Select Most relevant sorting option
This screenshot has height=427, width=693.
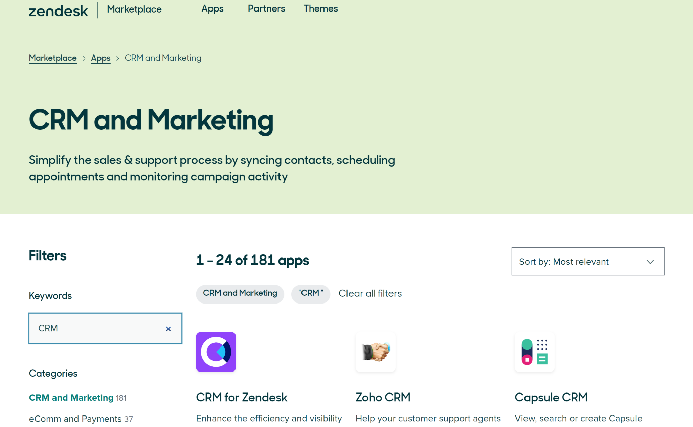click(581, 261)
